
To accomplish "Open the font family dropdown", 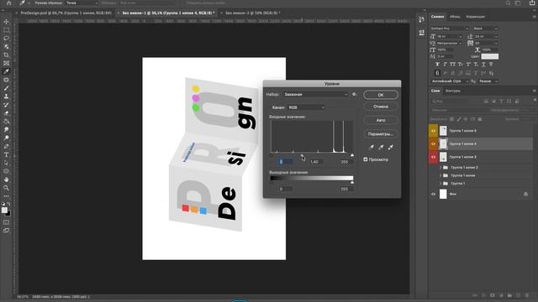I will [450, 29].
